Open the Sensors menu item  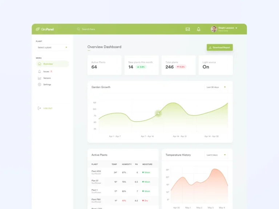pyautogui.click(x=47, y=78)
